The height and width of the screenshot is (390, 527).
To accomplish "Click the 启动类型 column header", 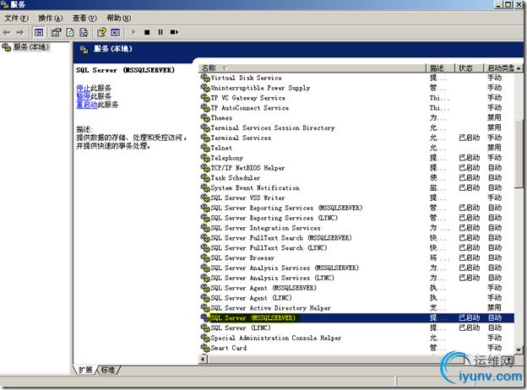I will pyautogui.click(x=499, y=68).
